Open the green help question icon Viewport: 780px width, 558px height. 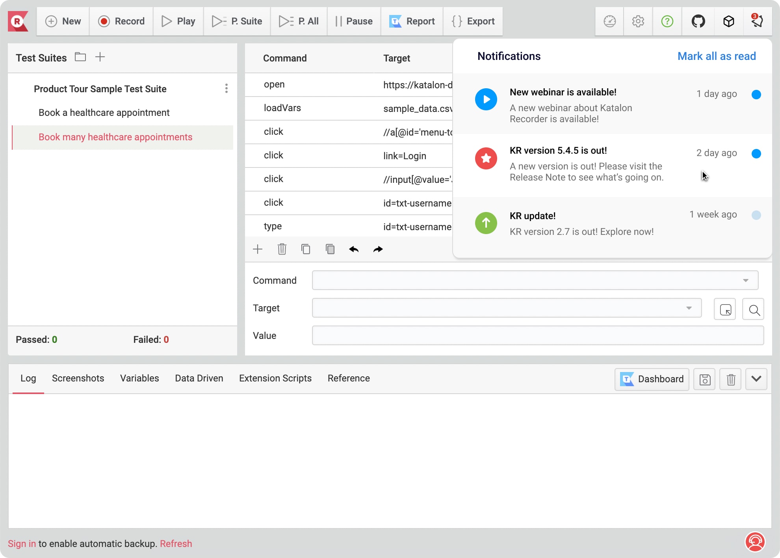[667, 21]
